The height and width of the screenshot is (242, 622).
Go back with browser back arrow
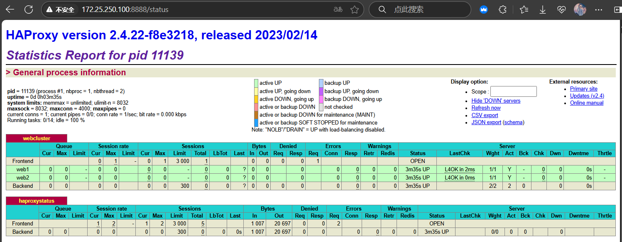[x=10, y=10]
